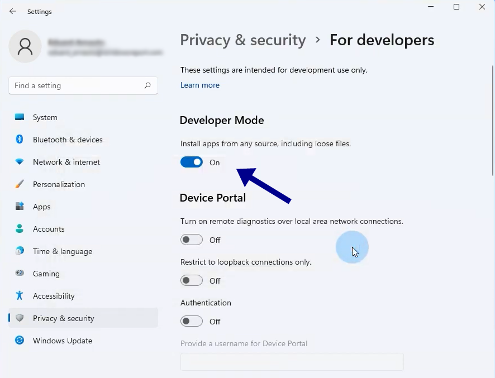Enable remote diagnostics over local network
Image resolution: width=495 pixels, height=378 pixels.
(192, 240)
